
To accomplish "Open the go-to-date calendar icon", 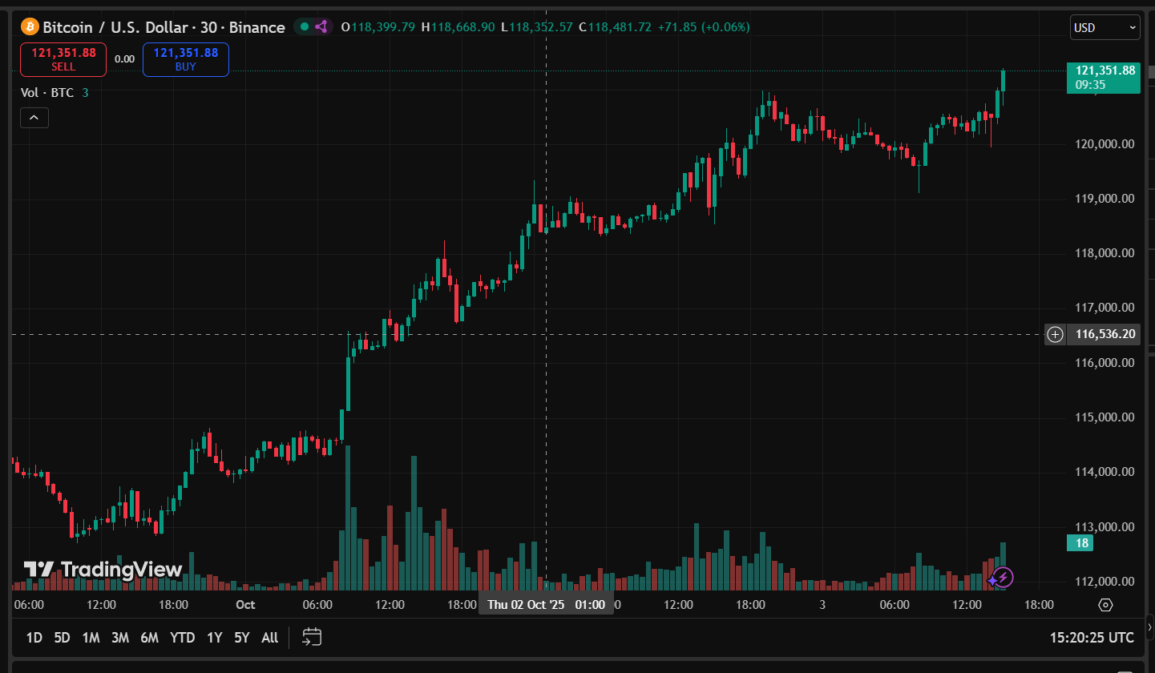I will pyautogui.click(x=312, y=637).
